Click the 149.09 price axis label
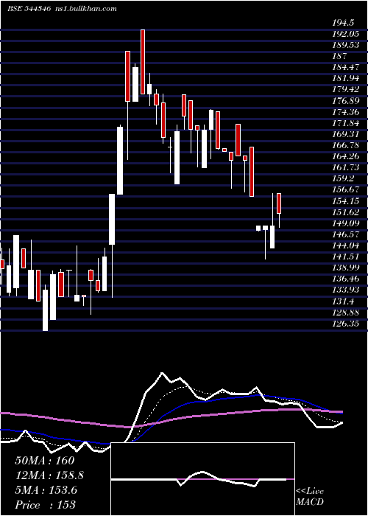Image resolution: width=368 pixels, height=516 pixels. point(345,223)
